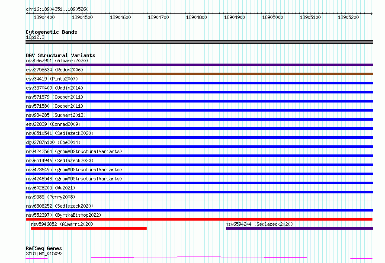
Task: Select the pink SMG1 gene line
Action: coord(199,258)
